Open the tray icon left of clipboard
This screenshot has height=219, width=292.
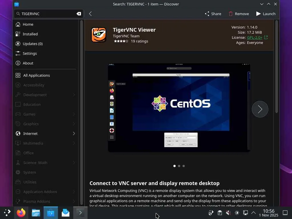[x=211, y=213]
